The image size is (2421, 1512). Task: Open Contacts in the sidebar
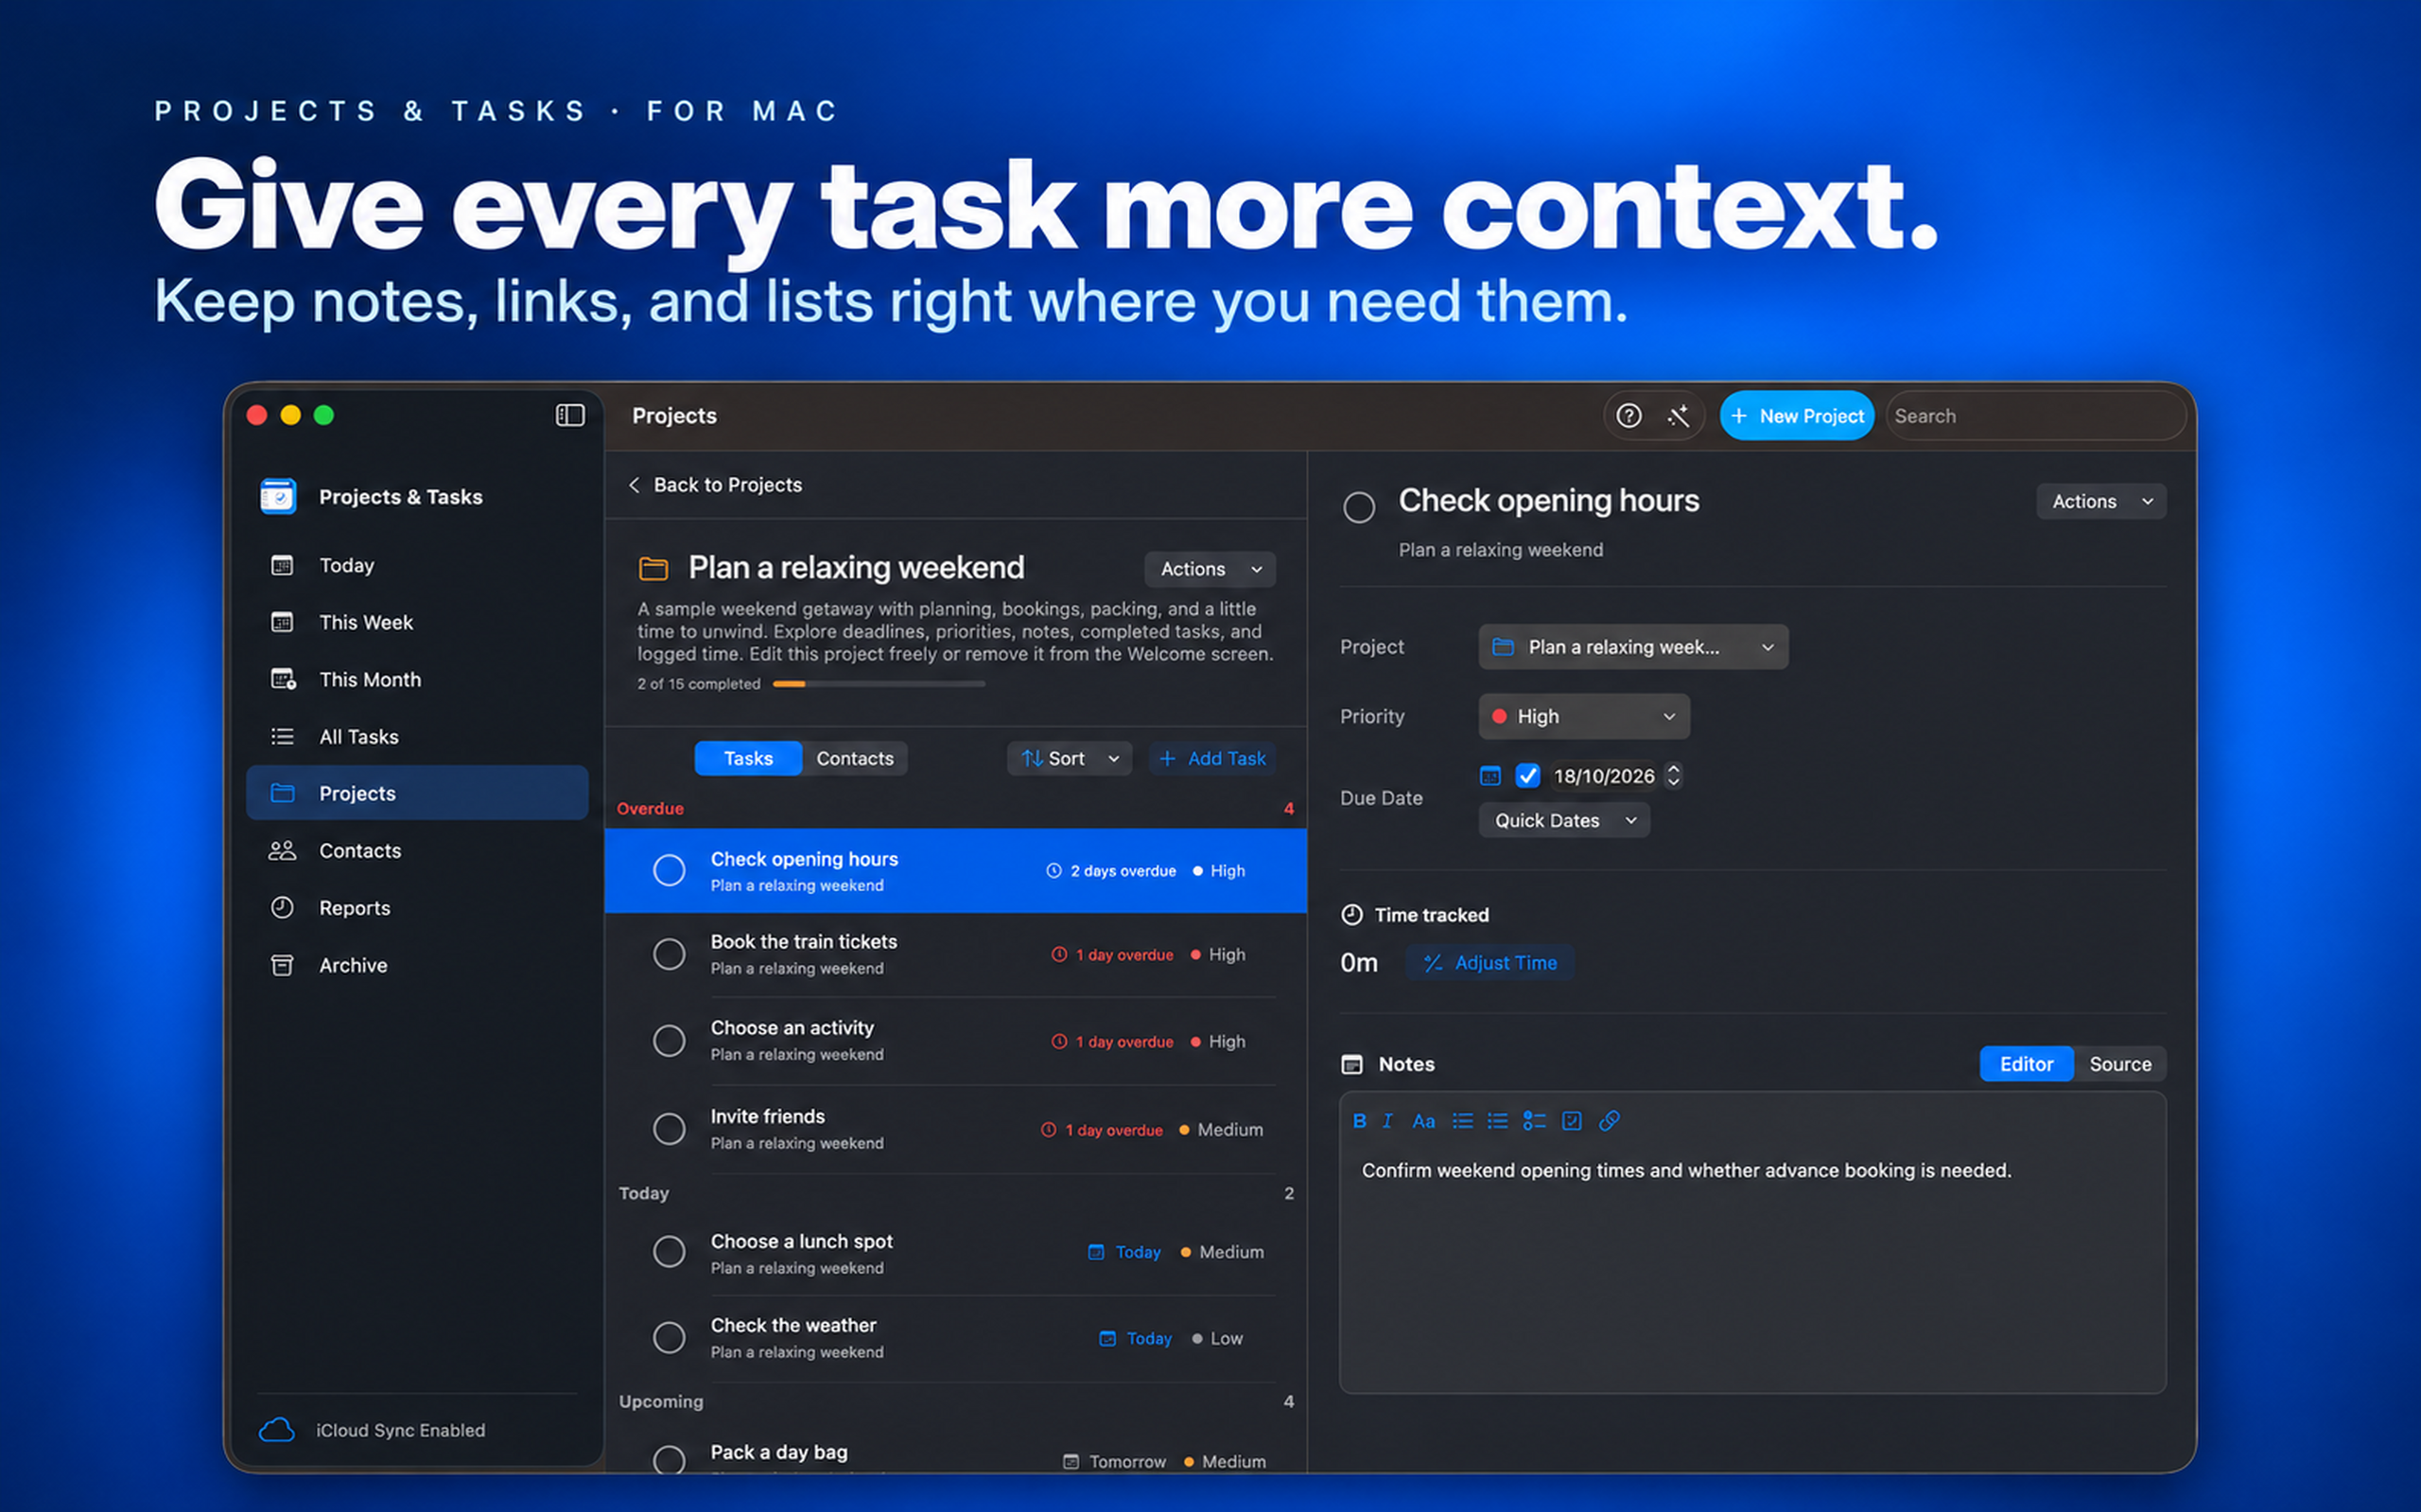(417, 851)
